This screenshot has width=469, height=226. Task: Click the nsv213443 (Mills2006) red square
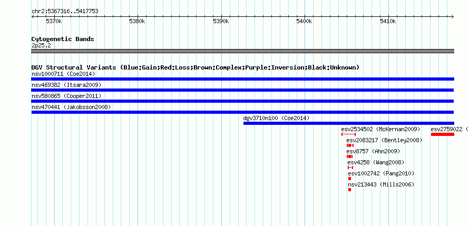click(350, 190)
